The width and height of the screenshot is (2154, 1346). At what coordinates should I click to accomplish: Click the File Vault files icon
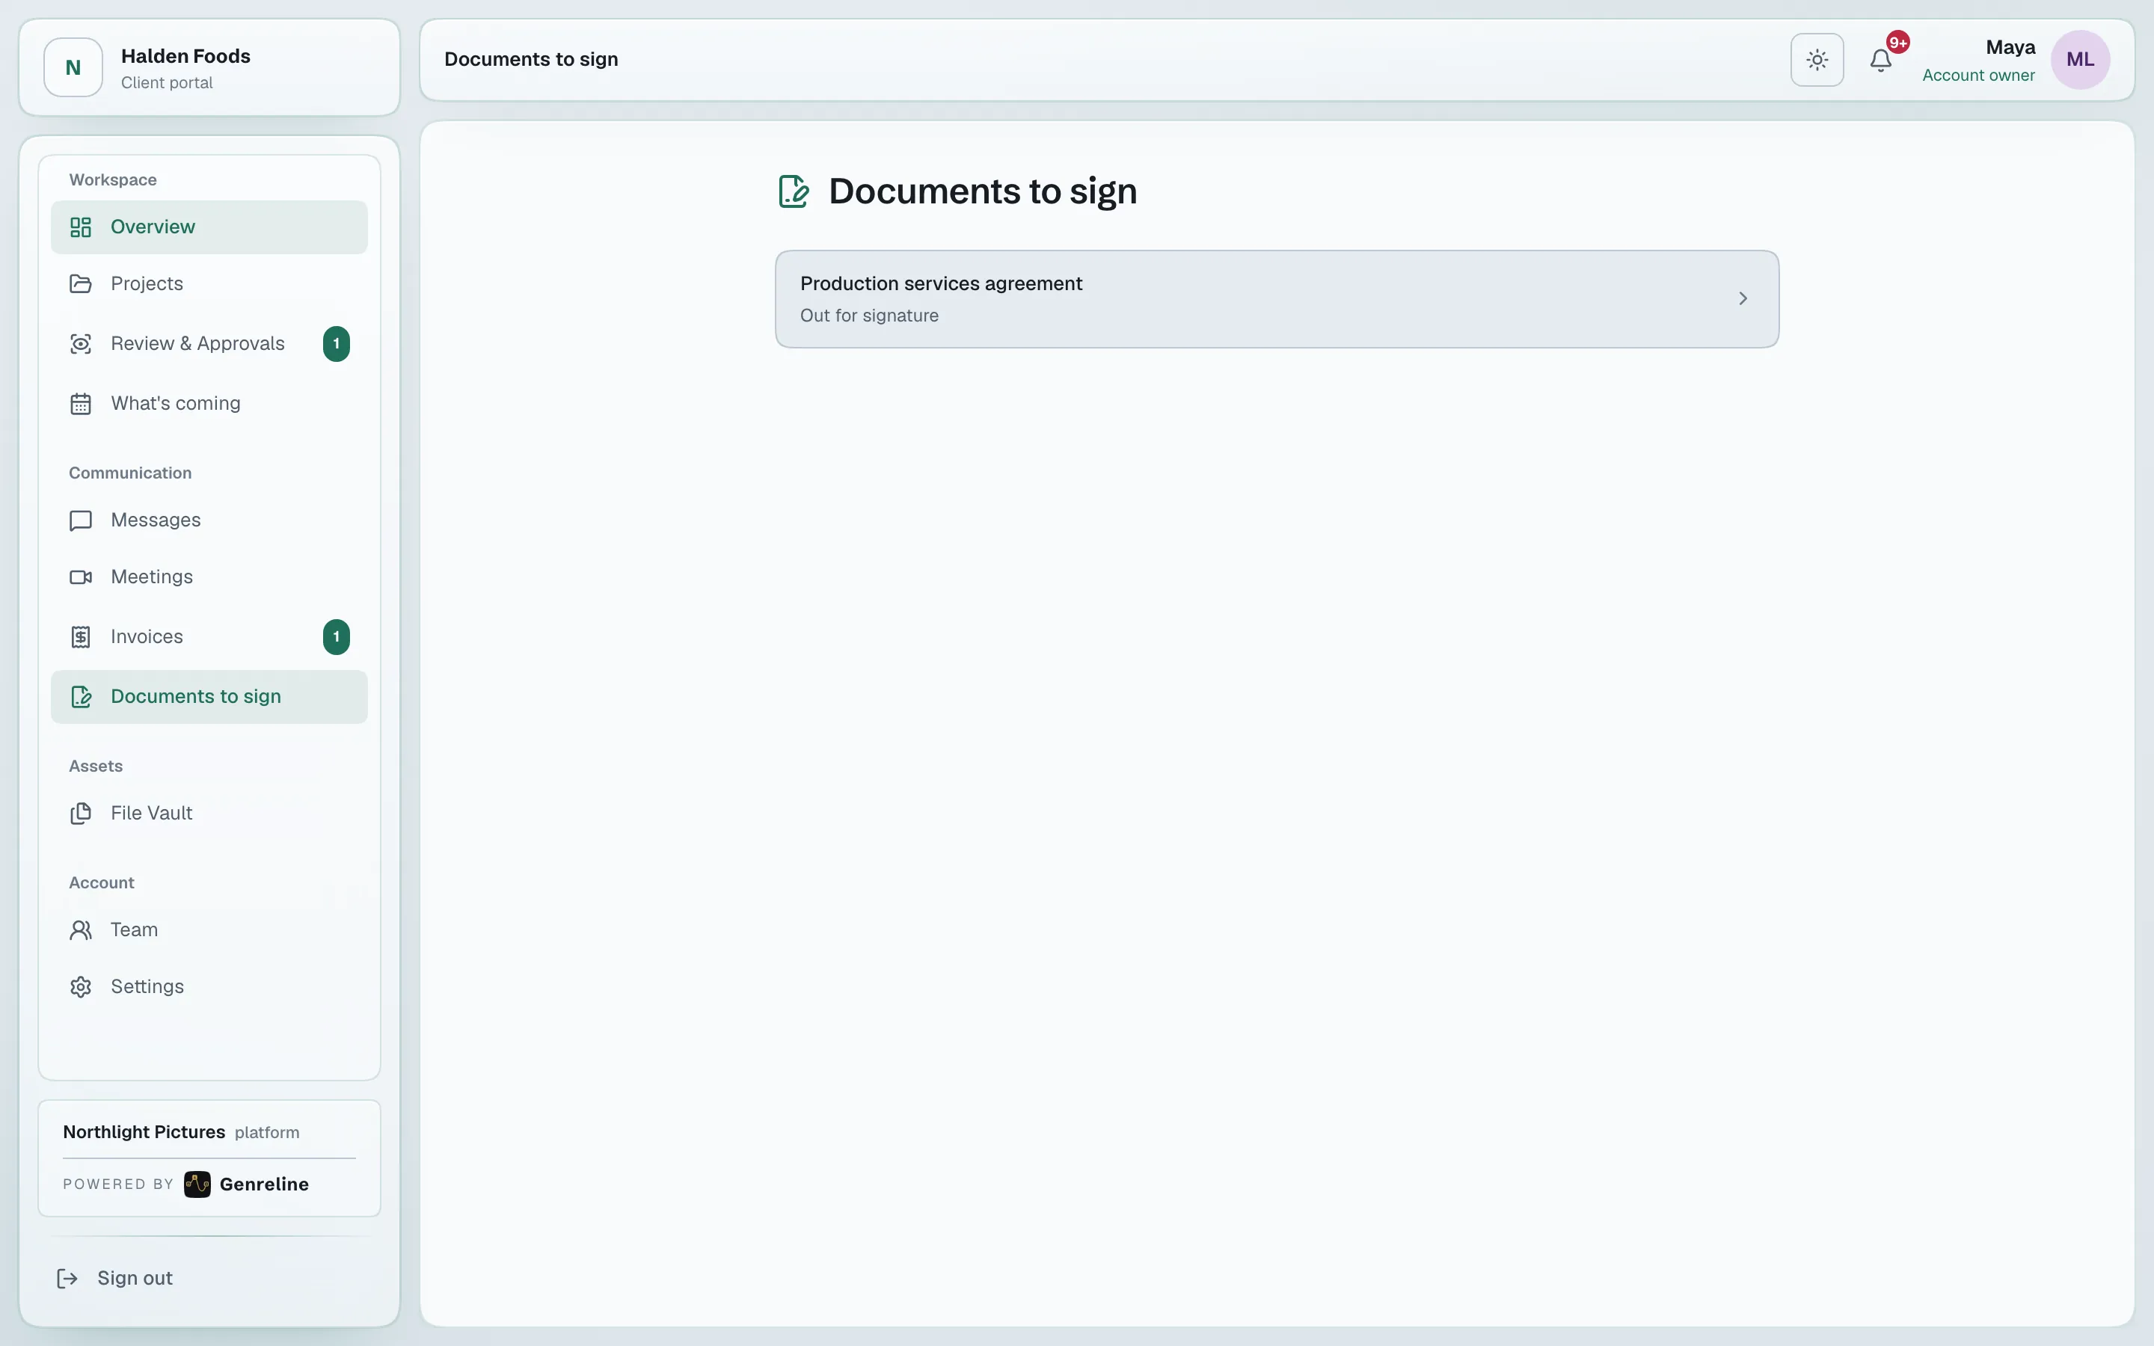[x=81, y=814]
